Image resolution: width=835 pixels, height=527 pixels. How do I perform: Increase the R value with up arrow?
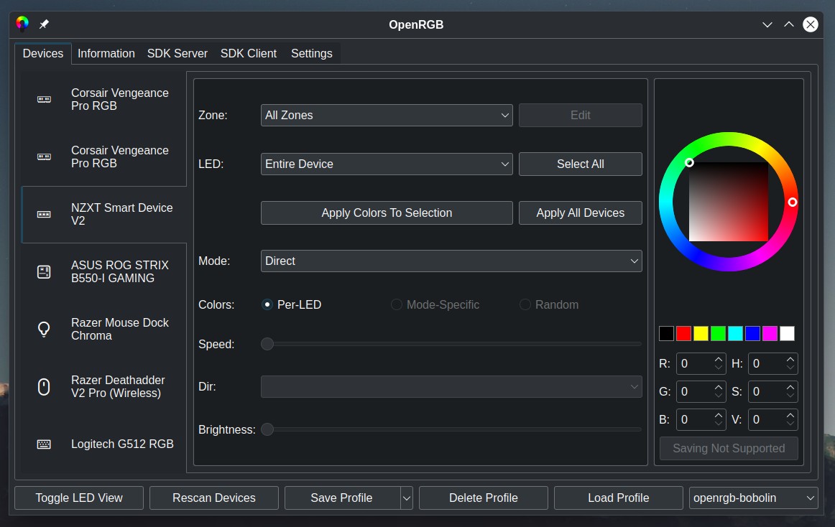click(719, 359)
